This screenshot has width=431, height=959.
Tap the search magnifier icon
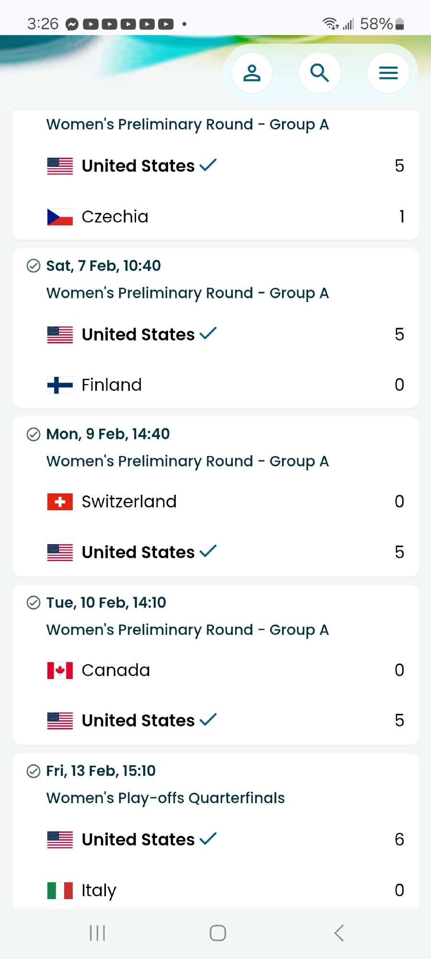pyautogui.click(x=319, y=73)
